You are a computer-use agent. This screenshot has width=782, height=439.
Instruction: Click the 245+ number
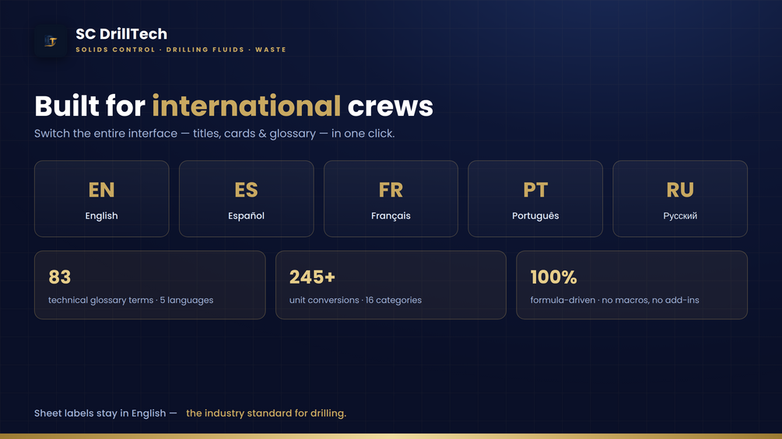(312, 277)
